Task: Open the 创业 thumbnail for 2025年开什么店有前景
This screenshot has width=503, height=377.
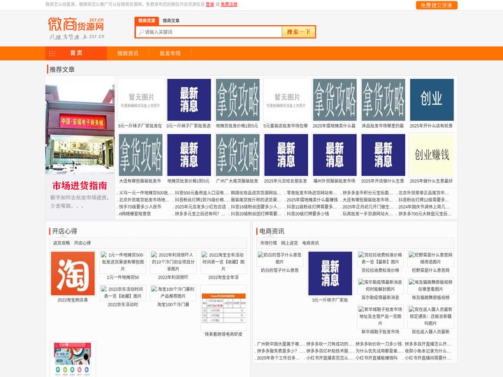Action: click(x=432, y=100)
